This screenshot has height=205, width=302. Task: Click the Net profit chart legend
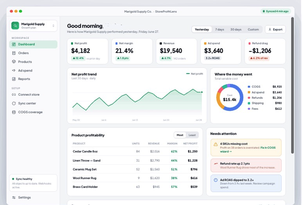(194, 74)
